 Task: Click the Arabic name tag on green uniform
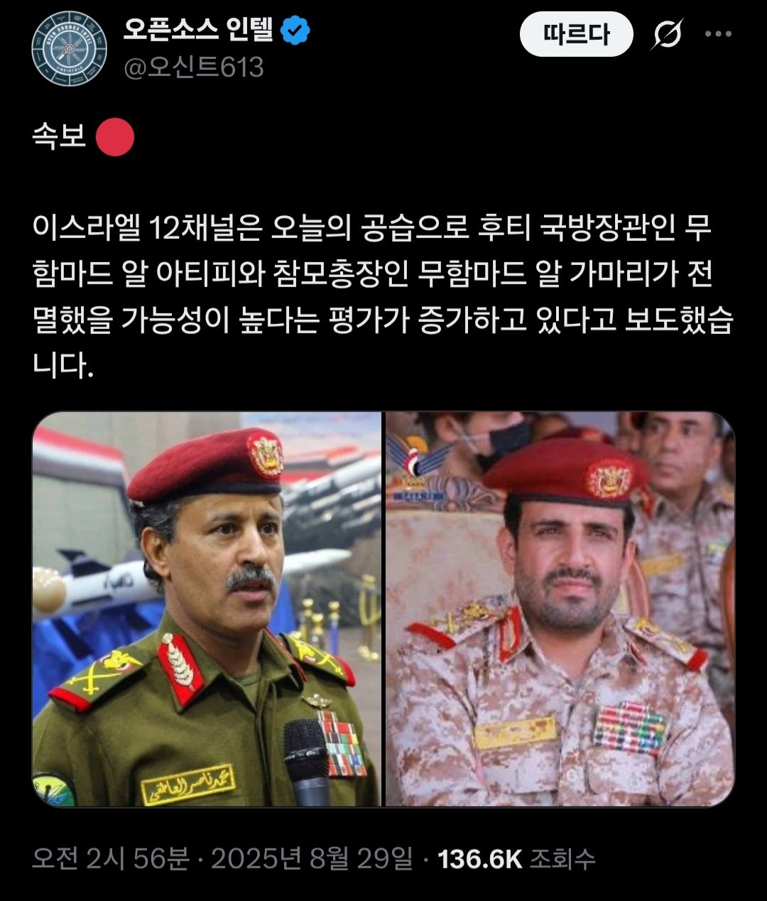pyautogui.click(x=187, y=784)
